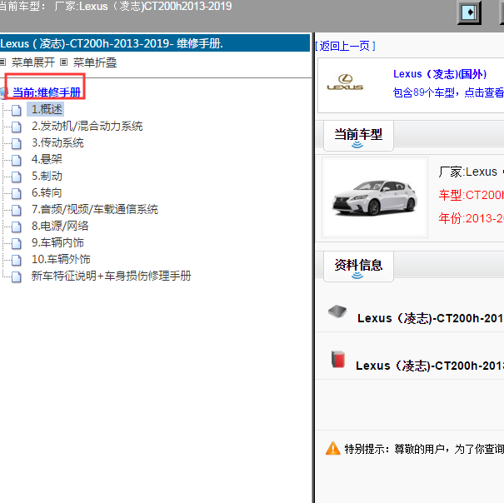Click 车型:CT200h red text
Viewport: 504px width, 503px height.
tap(471, 195)
